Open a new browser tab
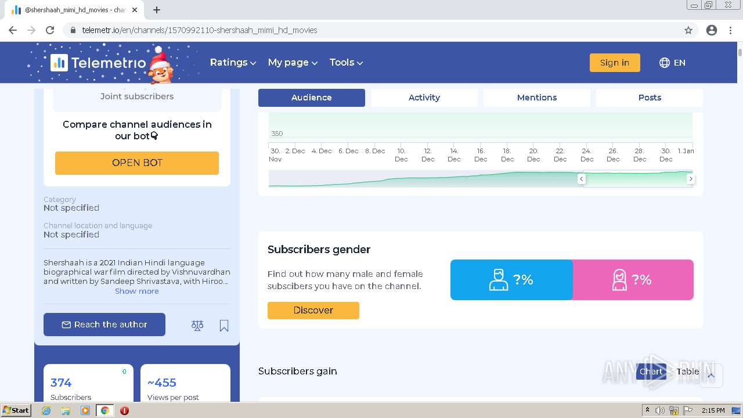 click(157, 10)
